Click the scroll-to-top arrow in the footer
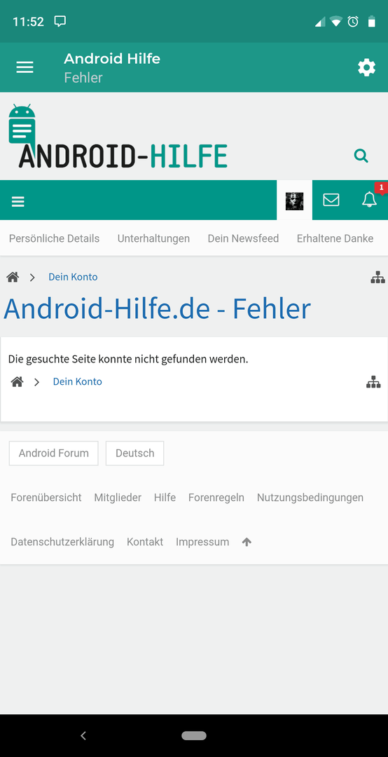The width and height of the screenshot is (388, 757). point(247,542)
